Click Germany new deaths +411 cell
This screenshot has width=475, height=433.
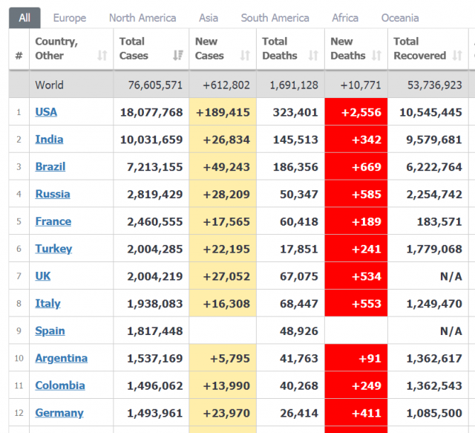[x=356, y=413]
